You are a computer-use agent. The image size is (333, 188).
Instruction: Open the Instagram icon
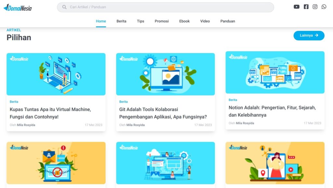[315, 6]
